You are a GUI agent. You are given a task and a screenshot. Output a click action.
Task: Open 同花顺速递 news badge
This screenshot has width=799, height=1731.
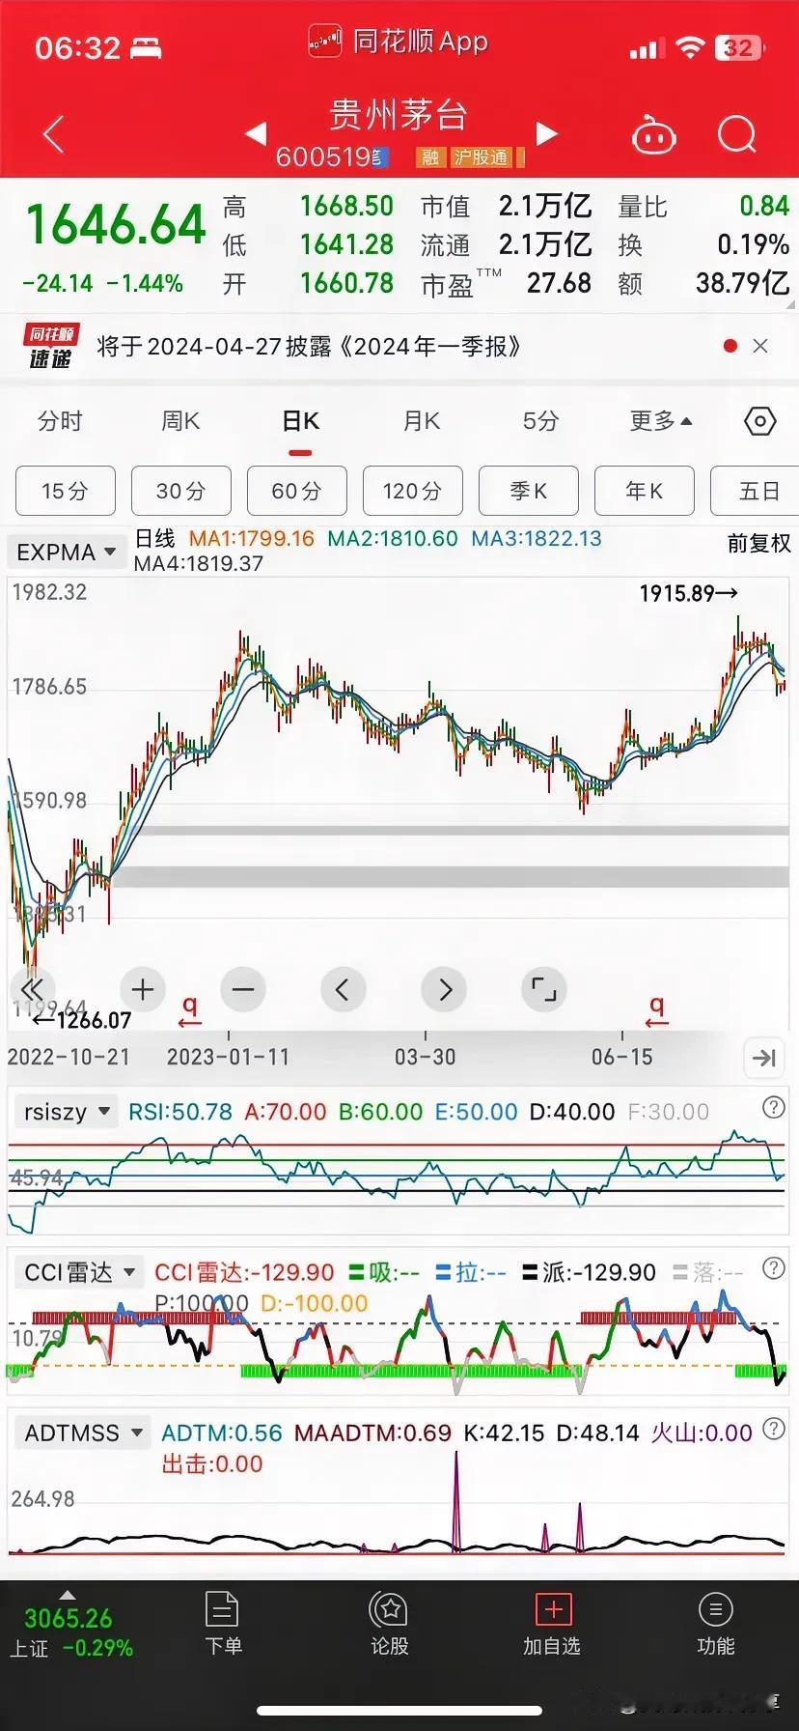tap(52, 347)
